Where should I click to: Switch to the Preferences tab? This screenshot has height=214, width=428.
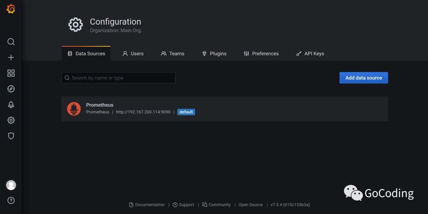[x=261, y=53]
